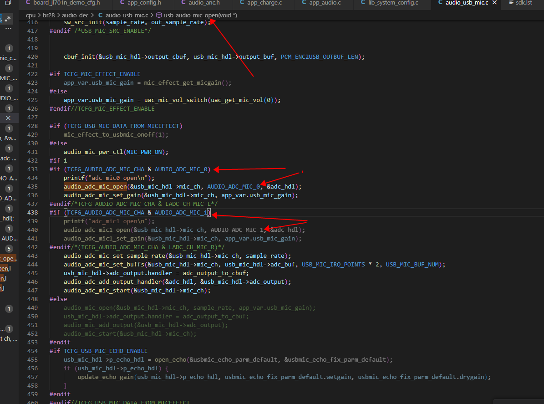Click the mic_effect_get_micgain call on line 423

[183, 83]
